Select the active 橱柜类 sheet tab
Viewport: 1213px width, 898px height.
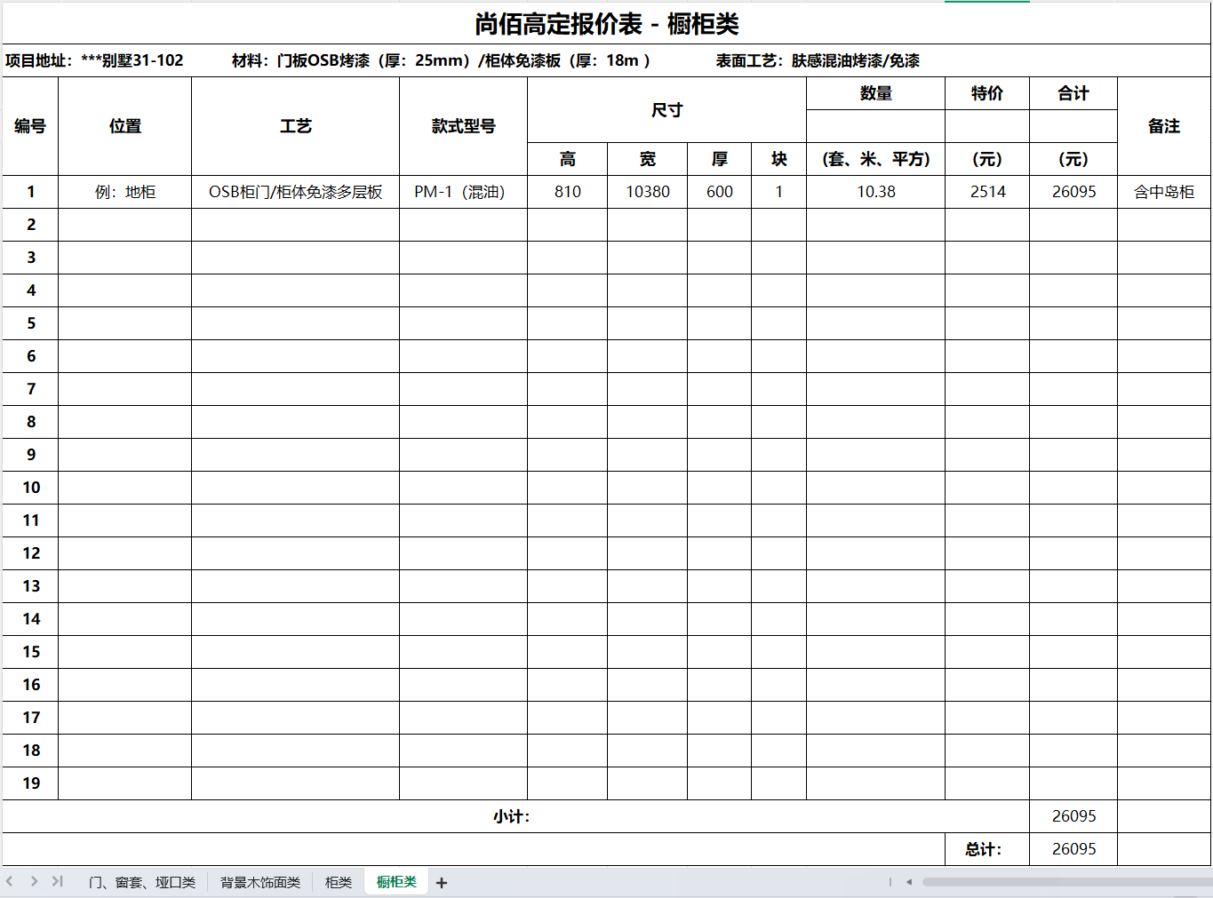click(396, 881)
